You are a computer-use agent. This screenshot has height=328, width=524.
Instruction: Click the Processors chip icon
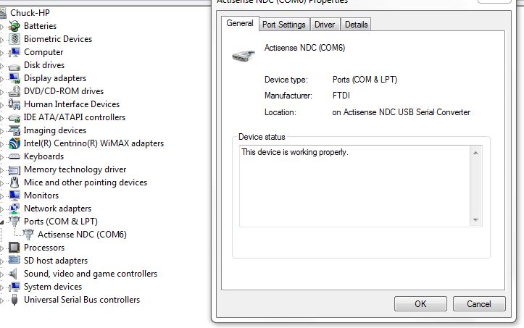click(14, 248)
